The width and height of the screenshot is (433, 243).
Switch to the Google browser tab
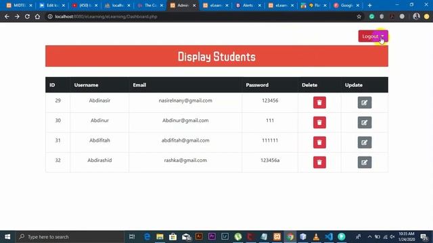[346, 5]
